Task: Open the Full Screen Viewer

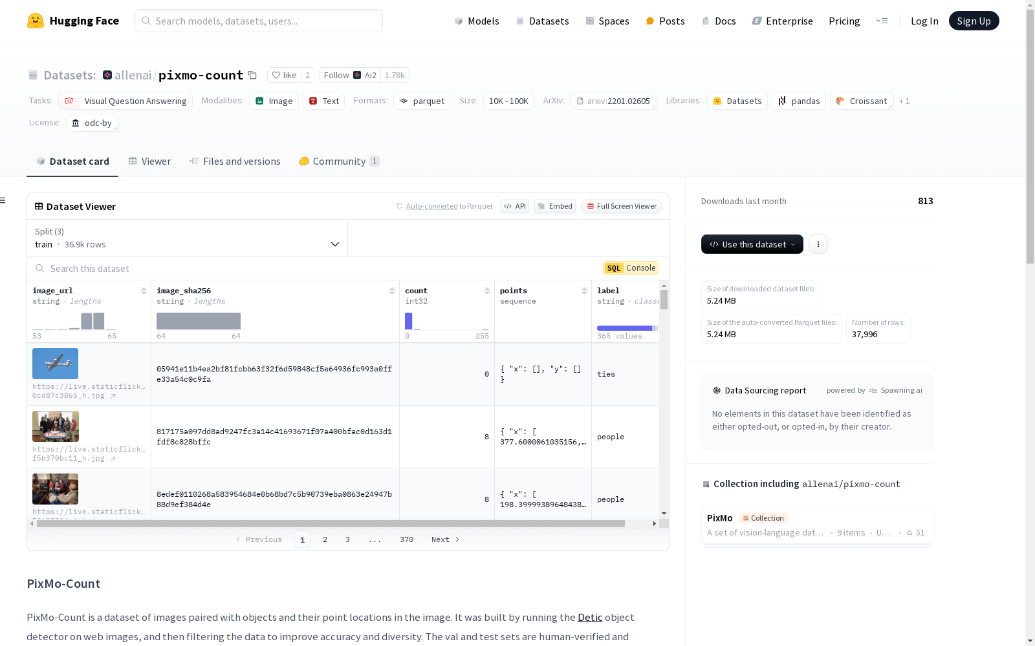Action: pos(622,206)
